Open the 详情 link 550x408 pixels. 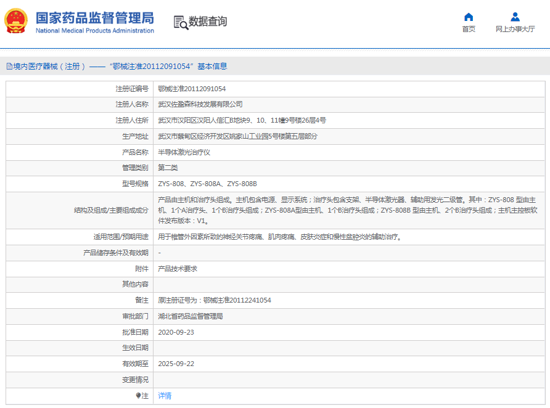pyautogui.click(x=165, y=396)
